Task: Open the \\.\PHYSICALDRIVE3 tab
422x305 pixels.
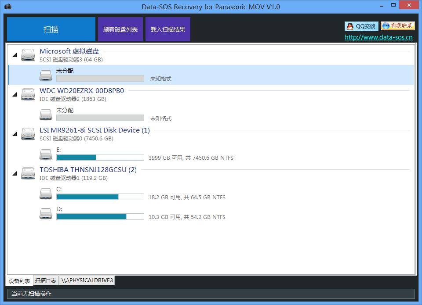Action: click(x=87, y=280)
